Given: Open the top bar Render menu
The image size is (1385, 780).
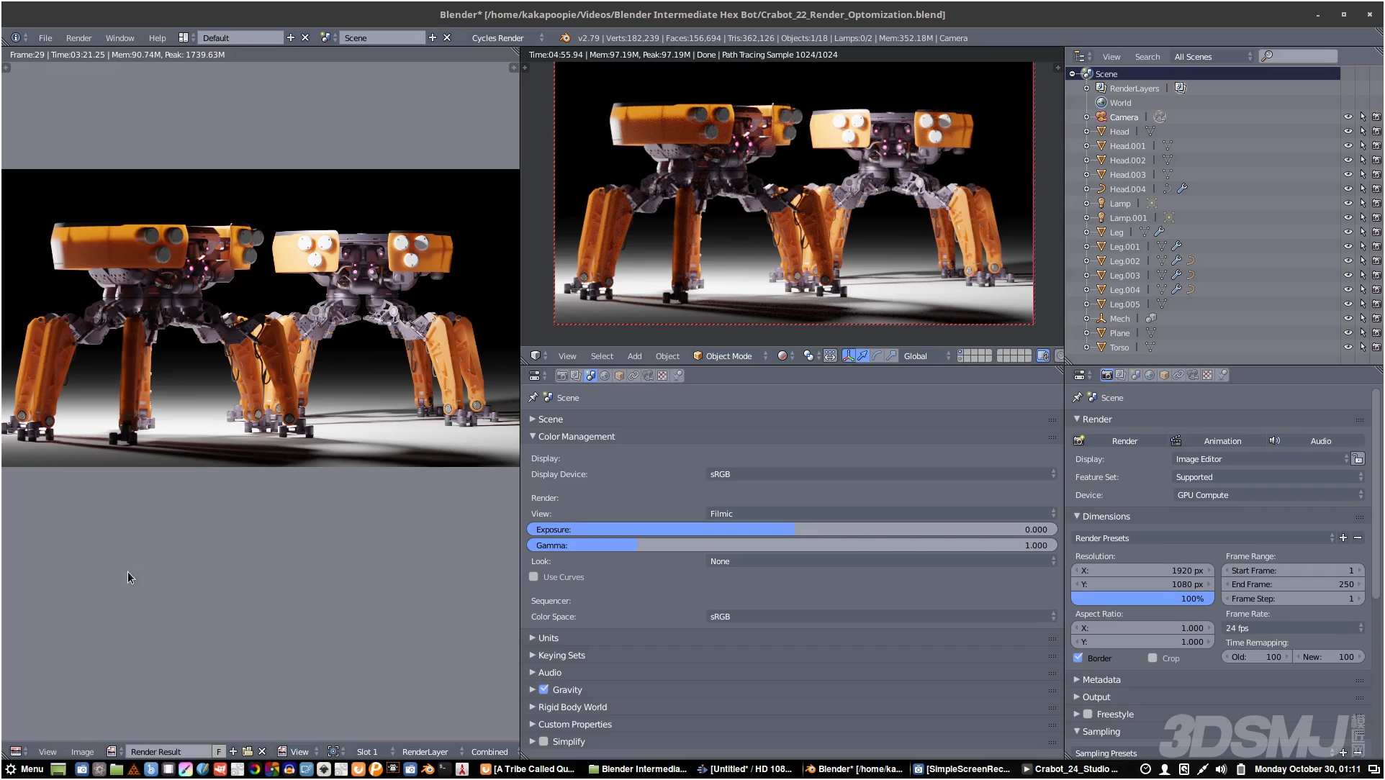Looking at the screenshot, I should pyautogui.click(x=78, y=37).
